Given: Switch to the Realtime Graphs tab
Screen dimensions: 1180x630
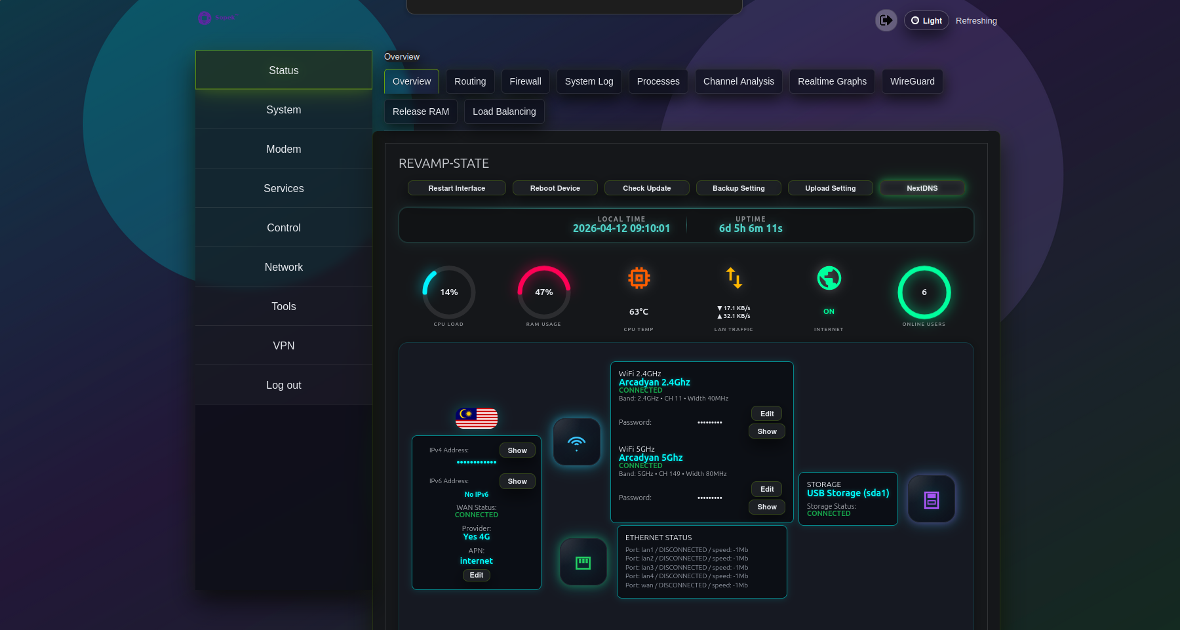Looking at the screenshot, I should pyautogui.click(x=832, y=81).
